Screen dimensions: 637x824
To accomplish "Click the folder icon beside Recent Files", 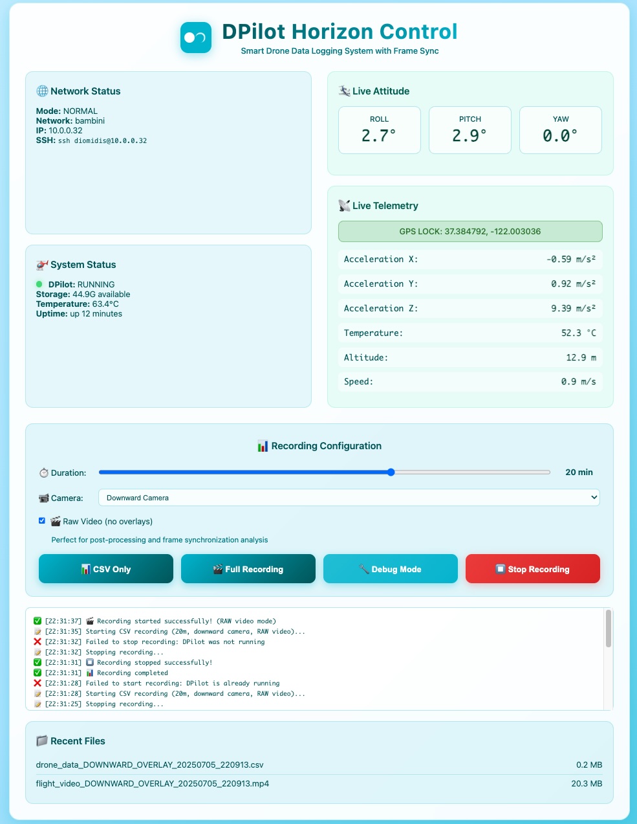I will point(42,741).
